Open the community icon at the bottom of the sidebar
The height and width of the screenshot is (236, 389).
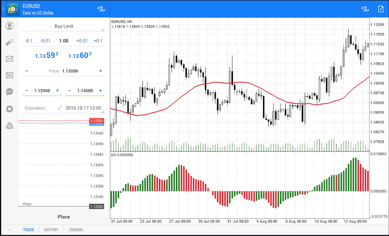(9, 126)
